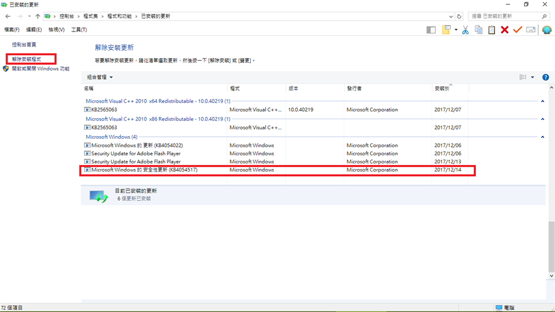Click the vertical scrollbar thumb
The image size is (555, 312).
551,246
